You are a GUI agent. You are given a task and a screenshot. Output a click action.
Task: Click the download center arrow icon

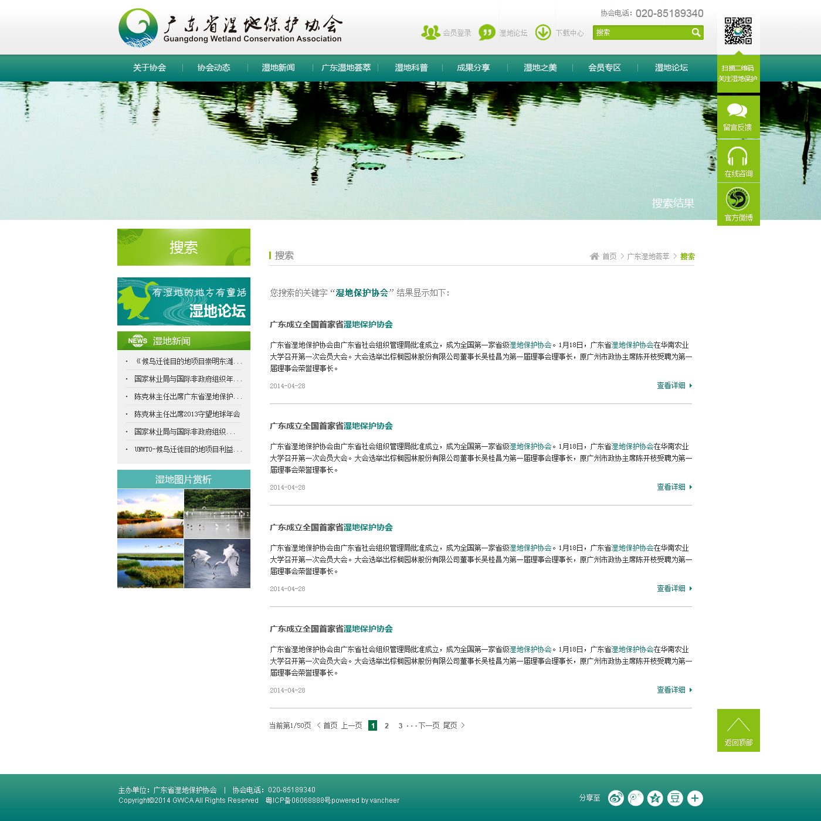coord(543,32)
